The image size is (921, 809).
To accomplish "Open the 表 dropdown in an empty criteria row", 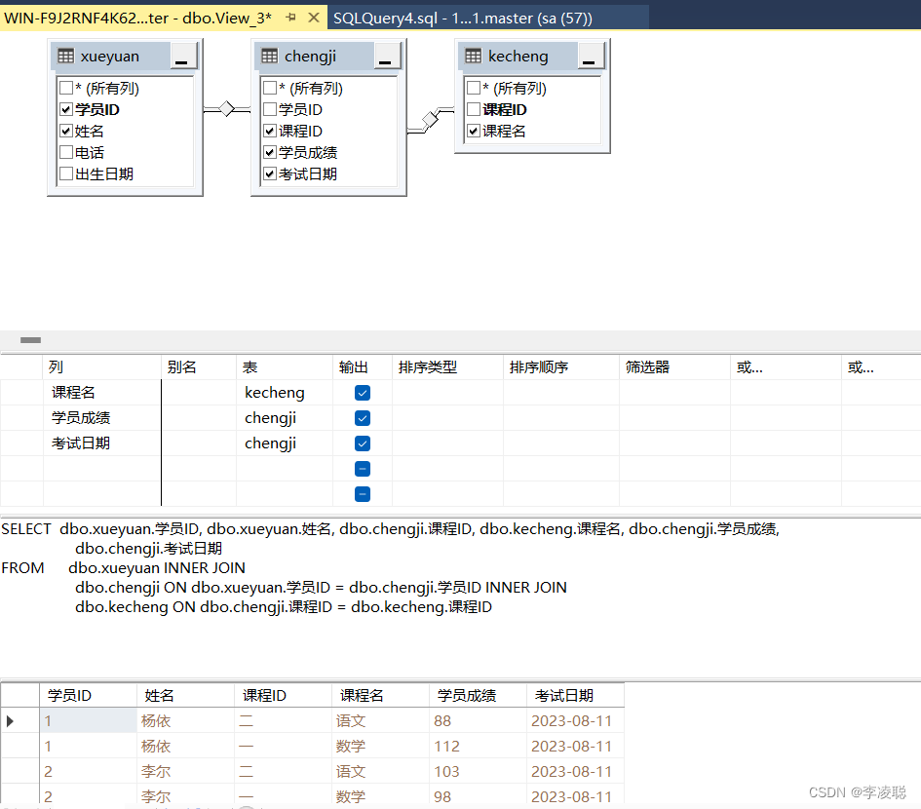I will [x=283, y=468].
